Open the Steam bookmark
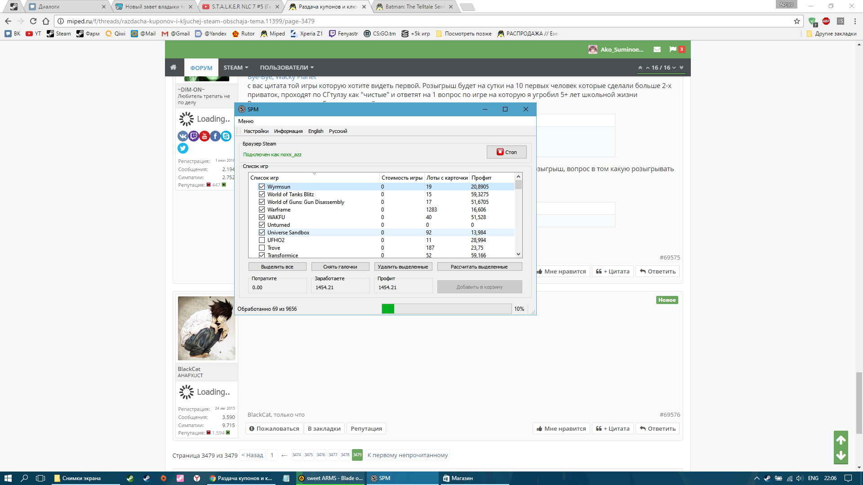The height and width of the screenshot is (485, 863). [59, 34]
